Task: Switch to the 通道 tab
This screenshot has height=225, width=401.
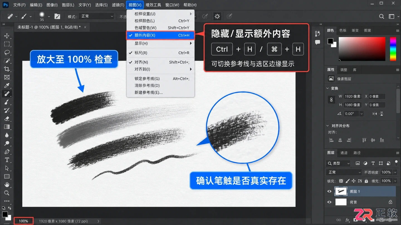Action: [344, 153]
